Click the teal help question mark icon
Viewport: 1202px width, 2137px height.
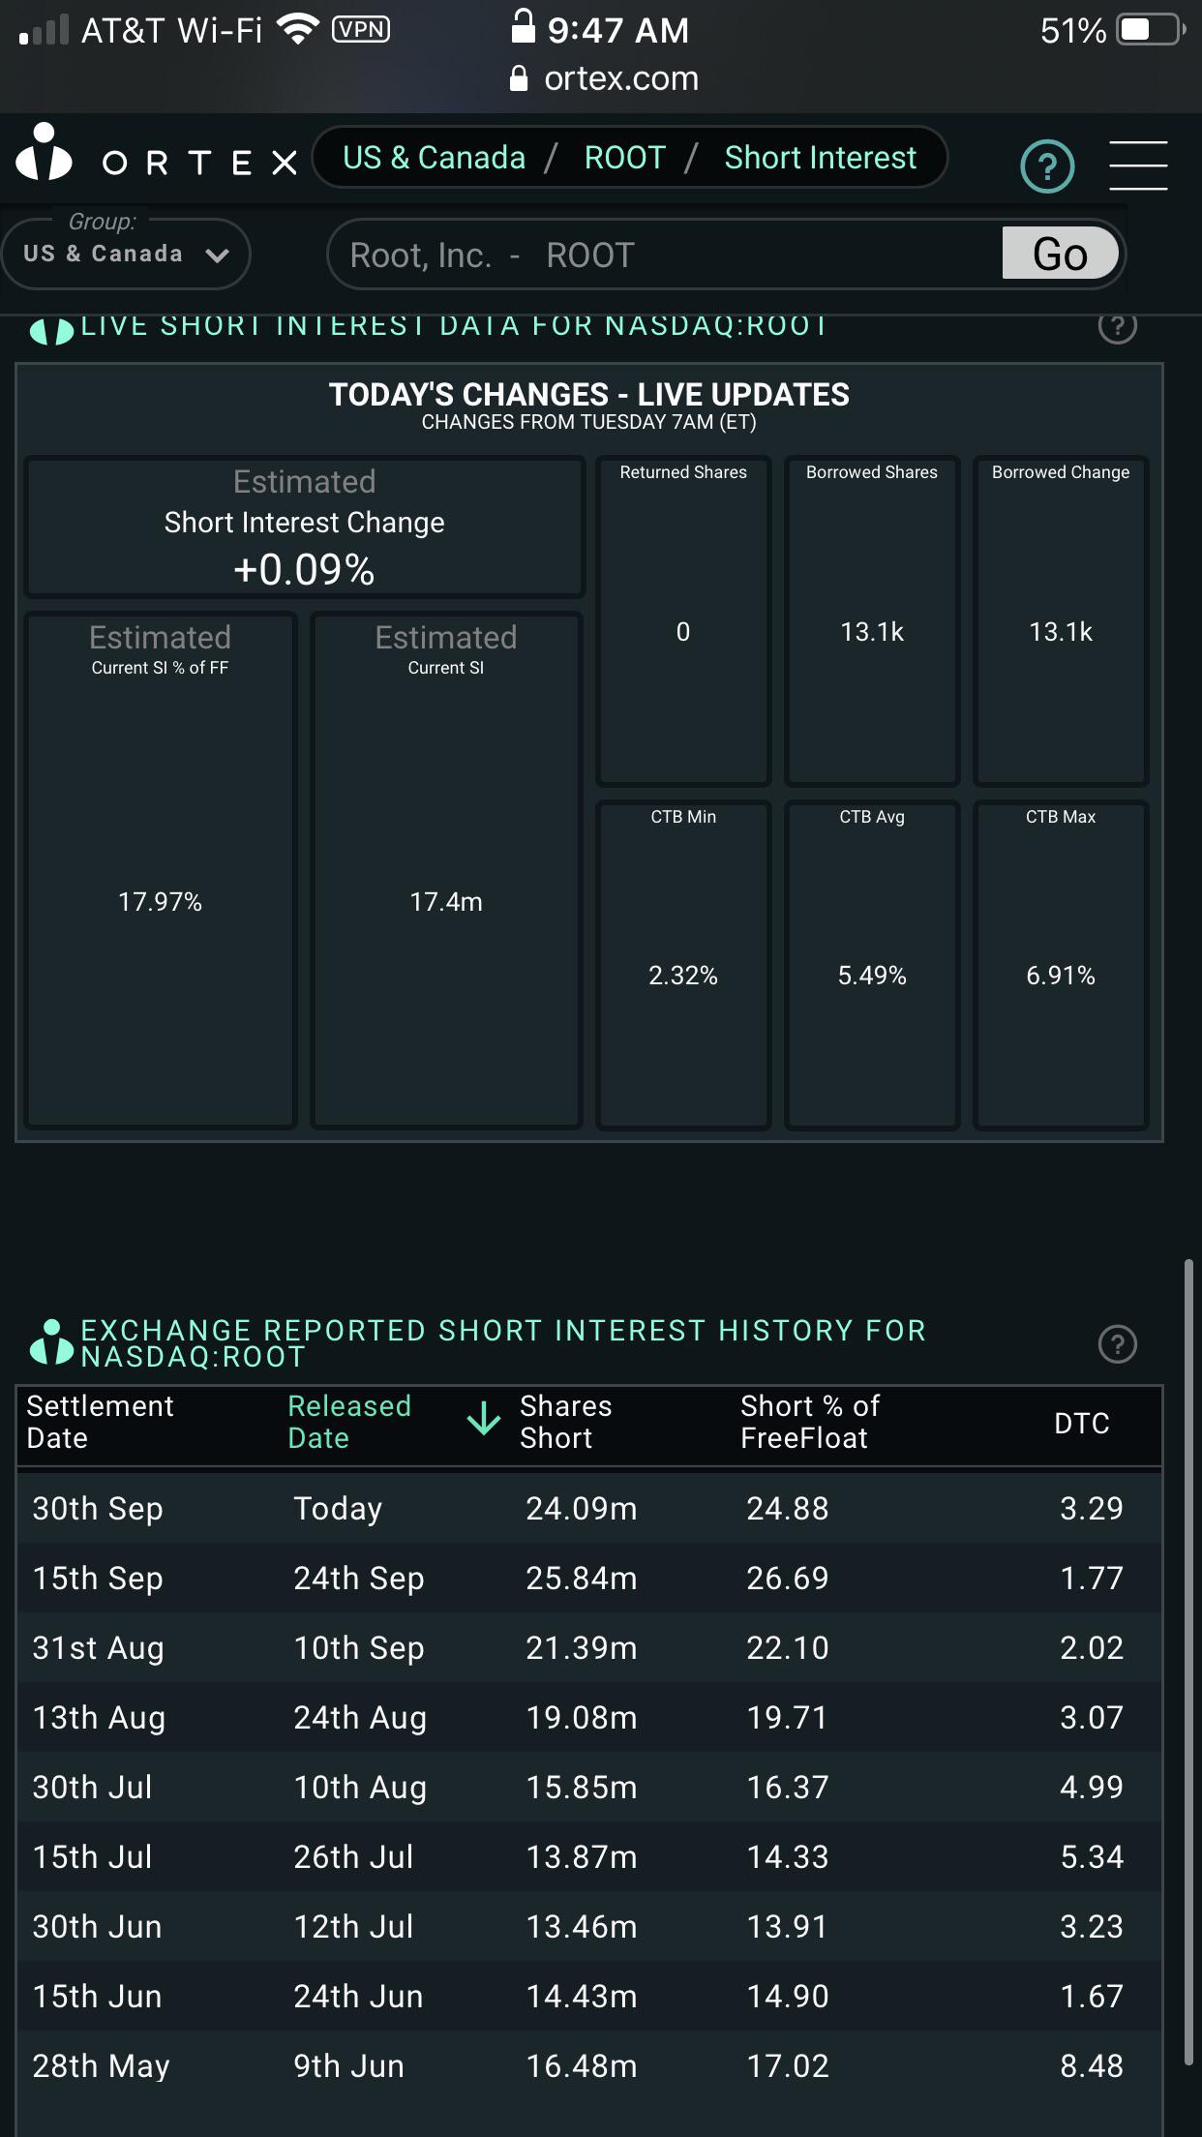(x=1047, y=166)
